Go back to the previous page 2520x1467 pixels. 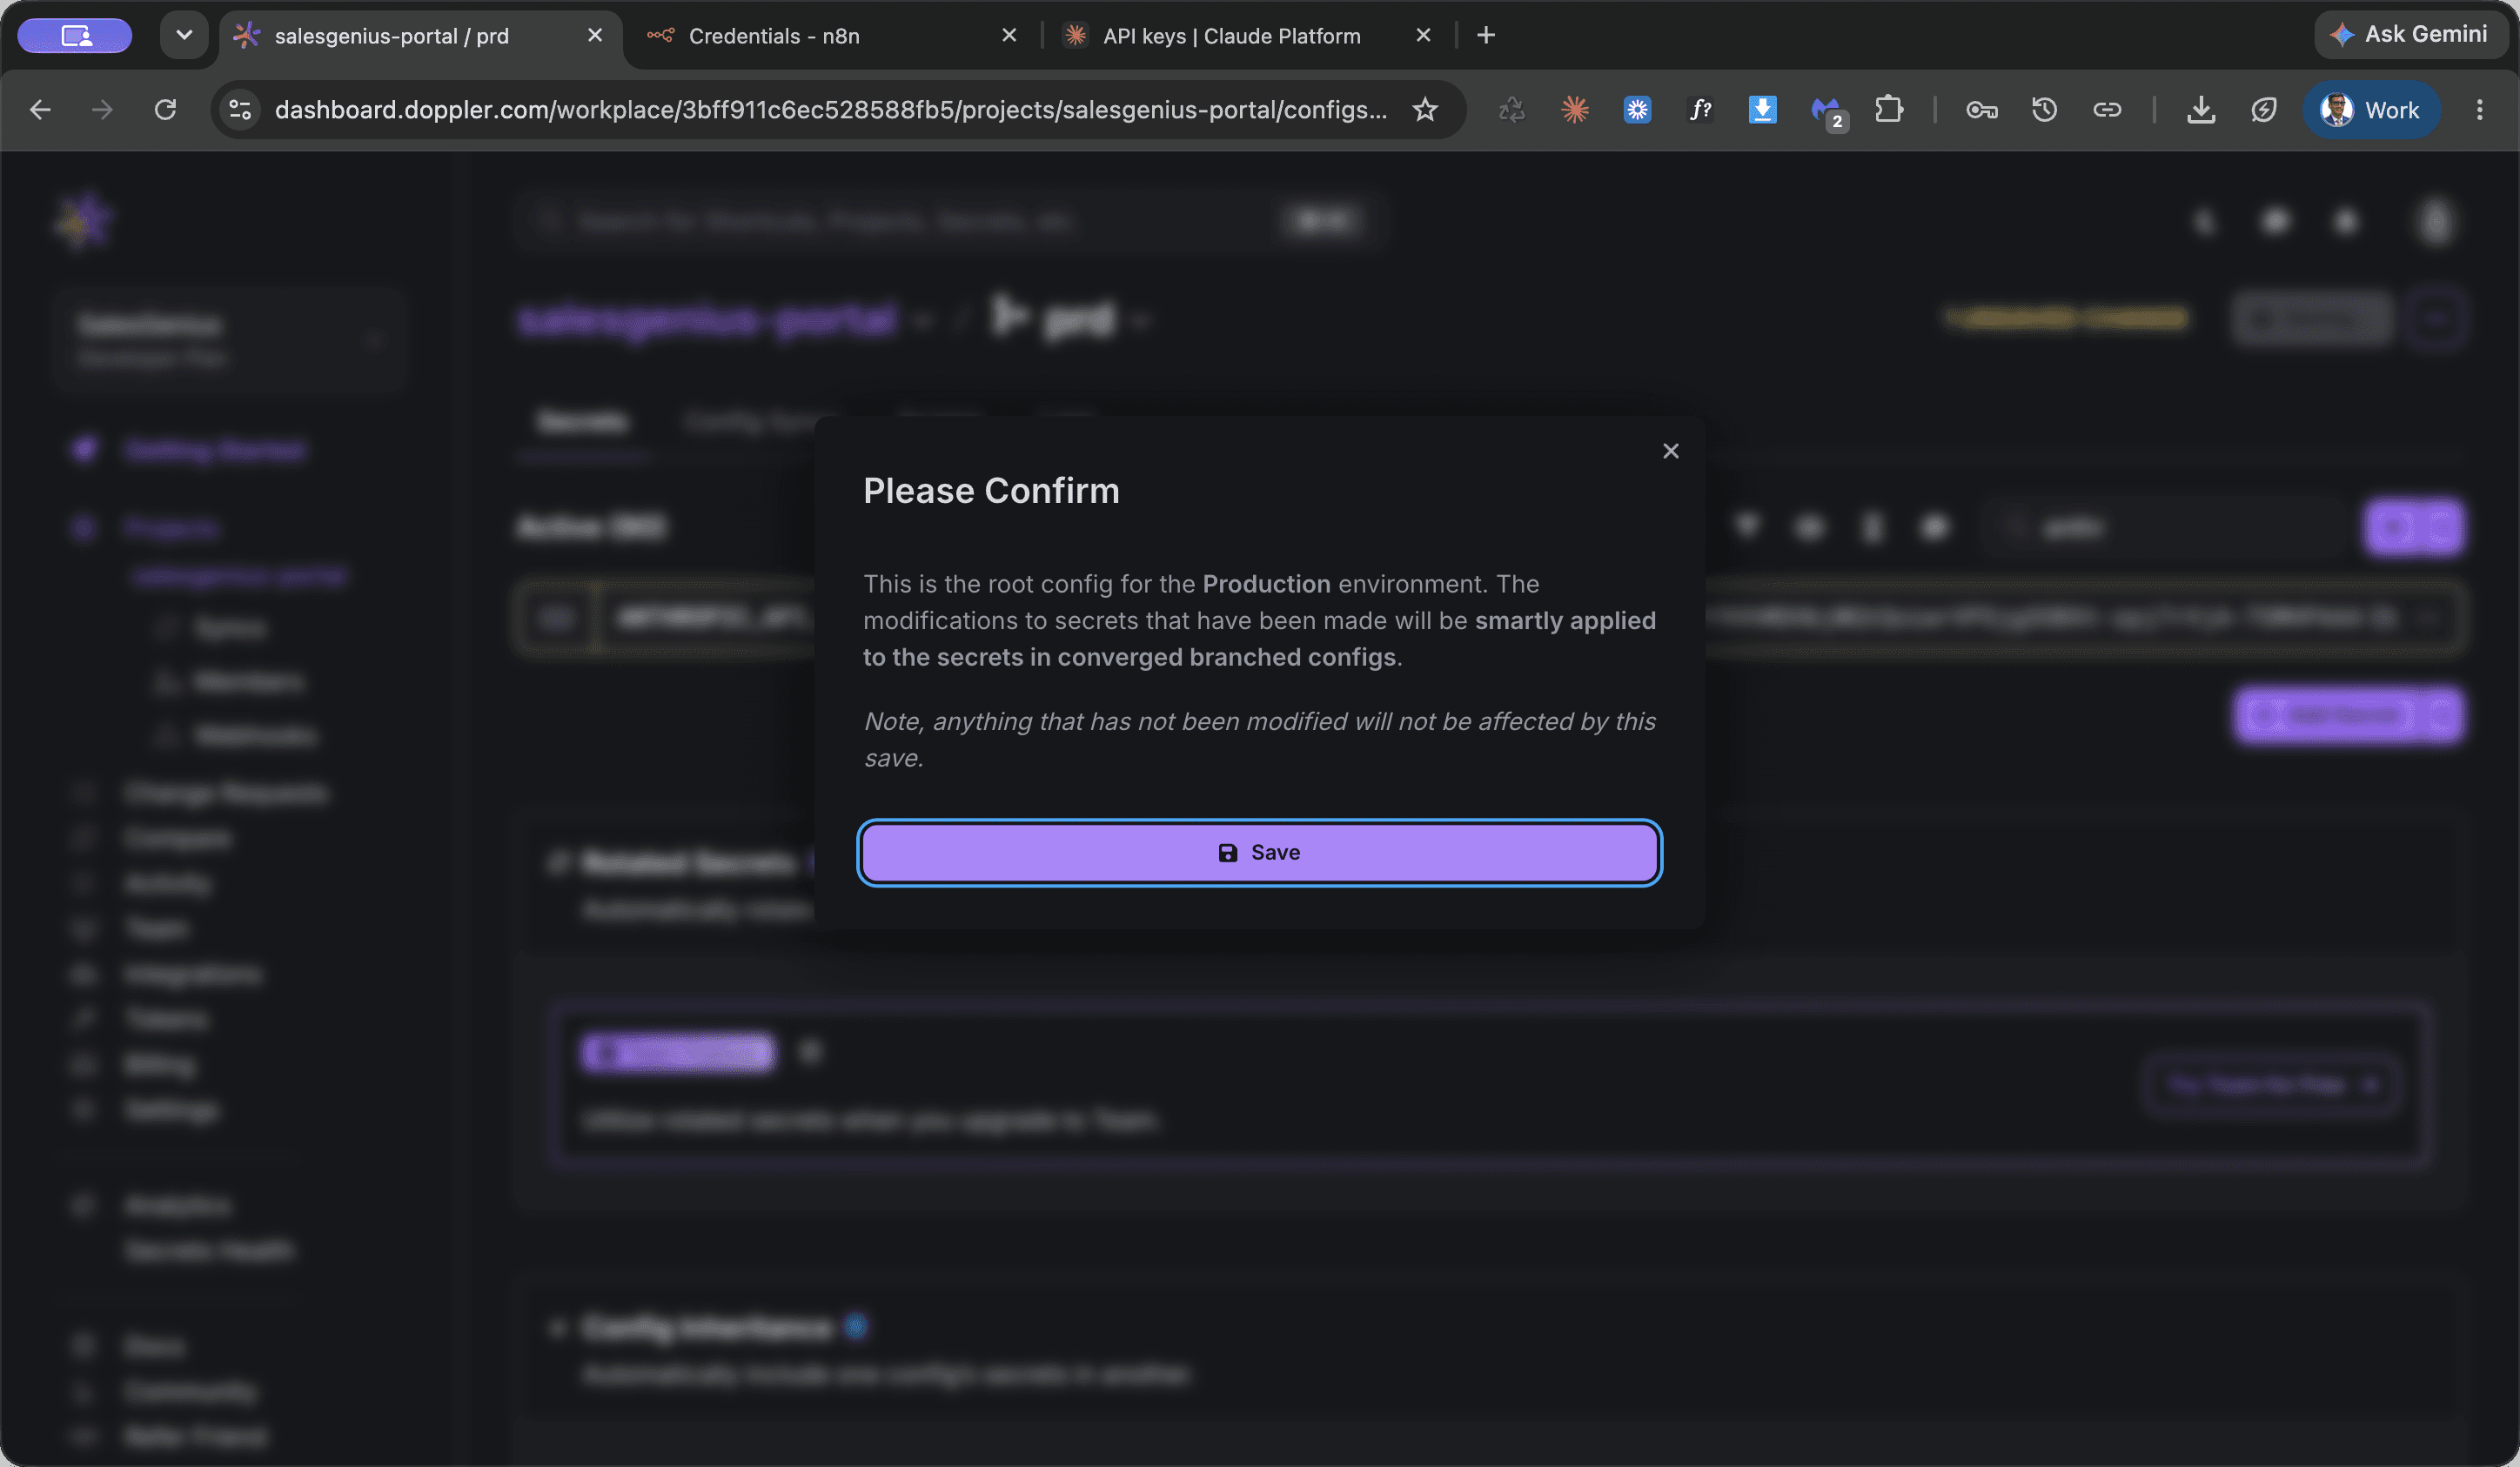[40, 110]
